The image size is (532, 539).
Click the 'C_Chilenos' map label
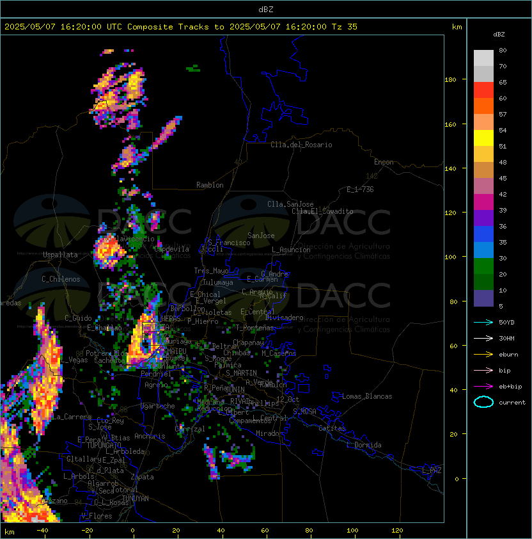pyautogui.click(x=61, y=279)
